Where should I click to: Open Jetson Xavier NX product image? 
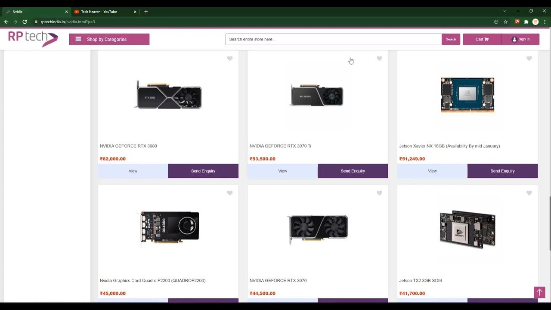click(467, 95)
